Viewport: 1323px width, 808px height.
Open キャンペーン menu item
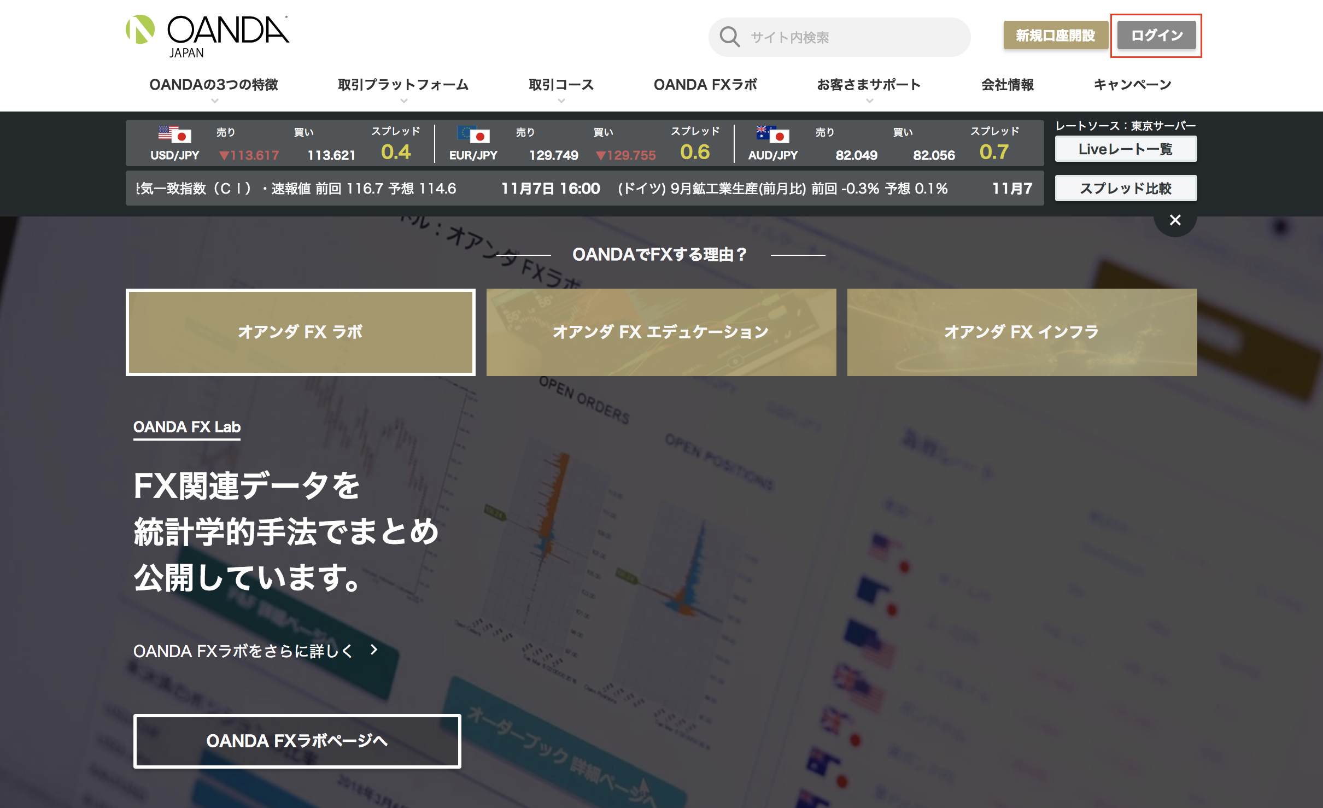coord(1132,85)
